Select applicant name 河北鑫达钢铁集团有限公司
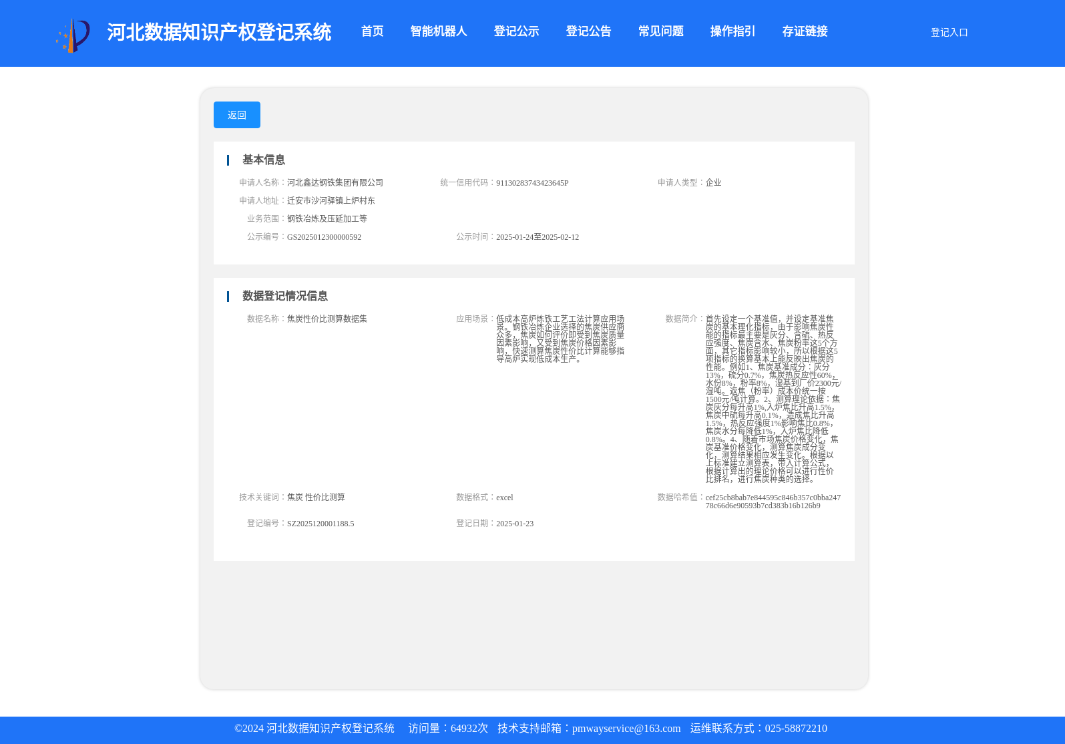 (335, 182)
